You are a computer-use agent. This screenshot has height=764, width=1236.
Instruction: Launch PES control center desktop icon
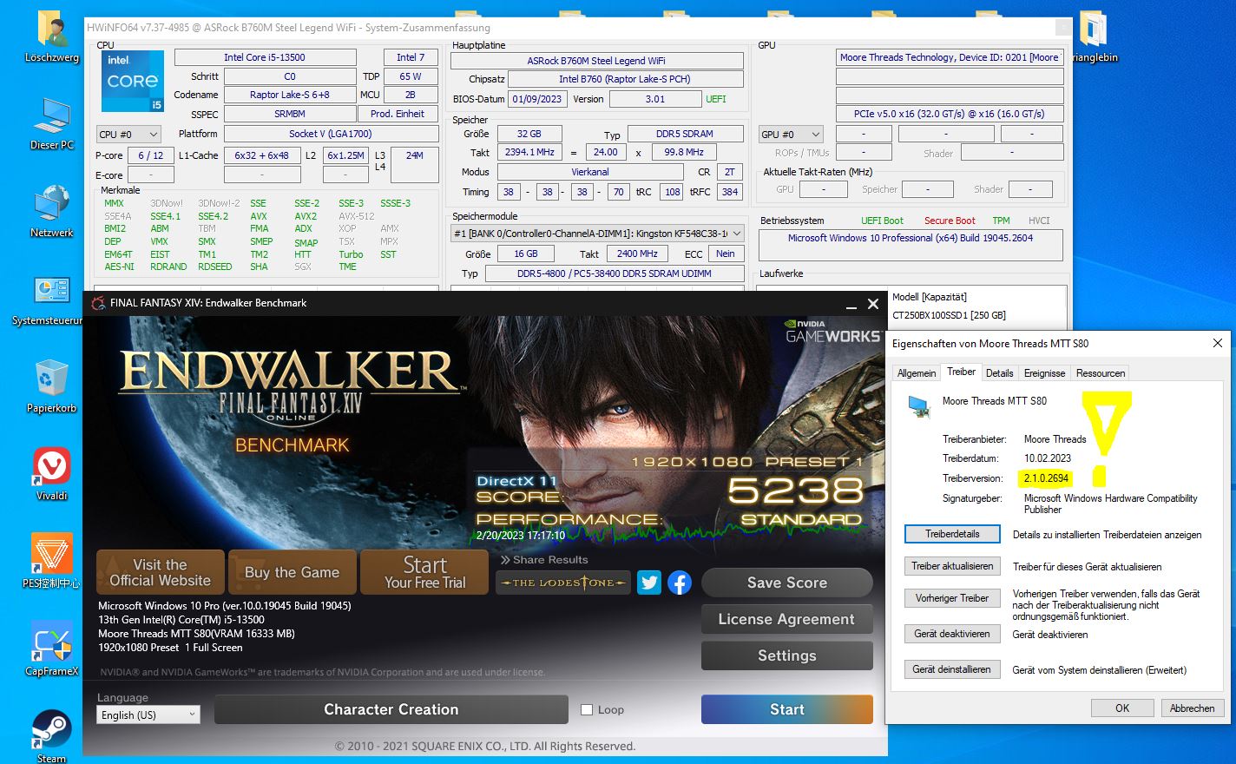tap(52, 554)
